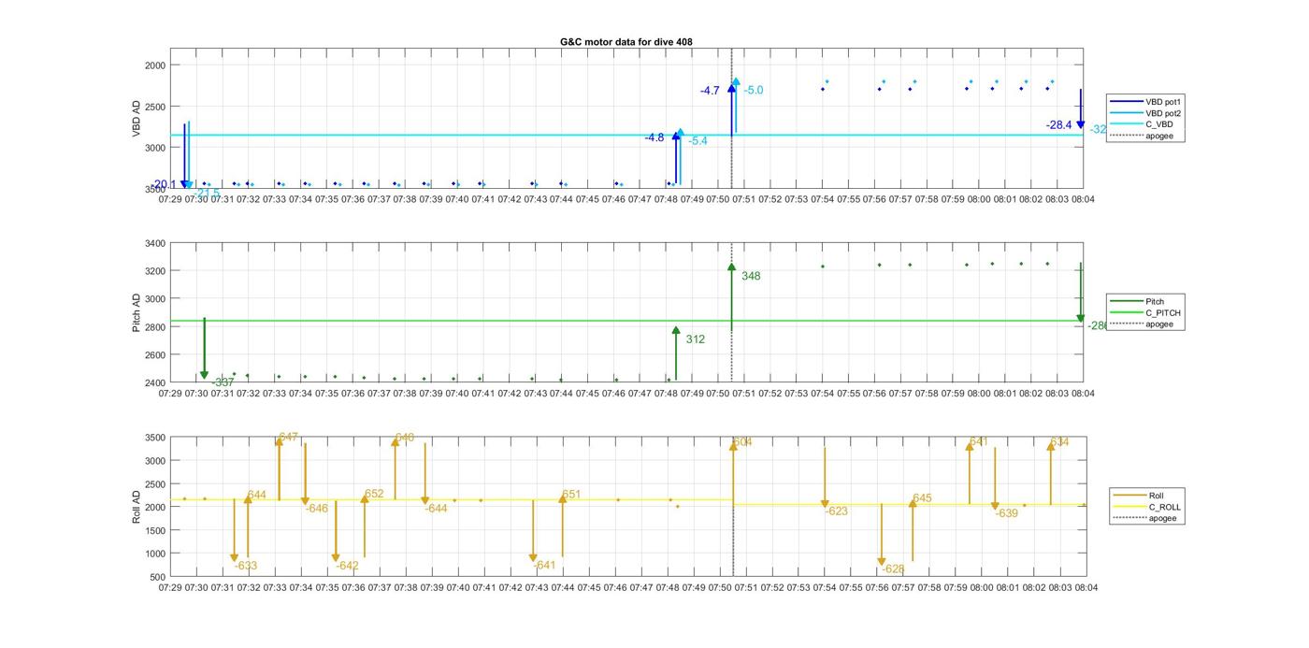The height and width of the screenshot is (648, 1309).
Task: Click the '-28.4' data label
Action: [x=1059, y=125]
